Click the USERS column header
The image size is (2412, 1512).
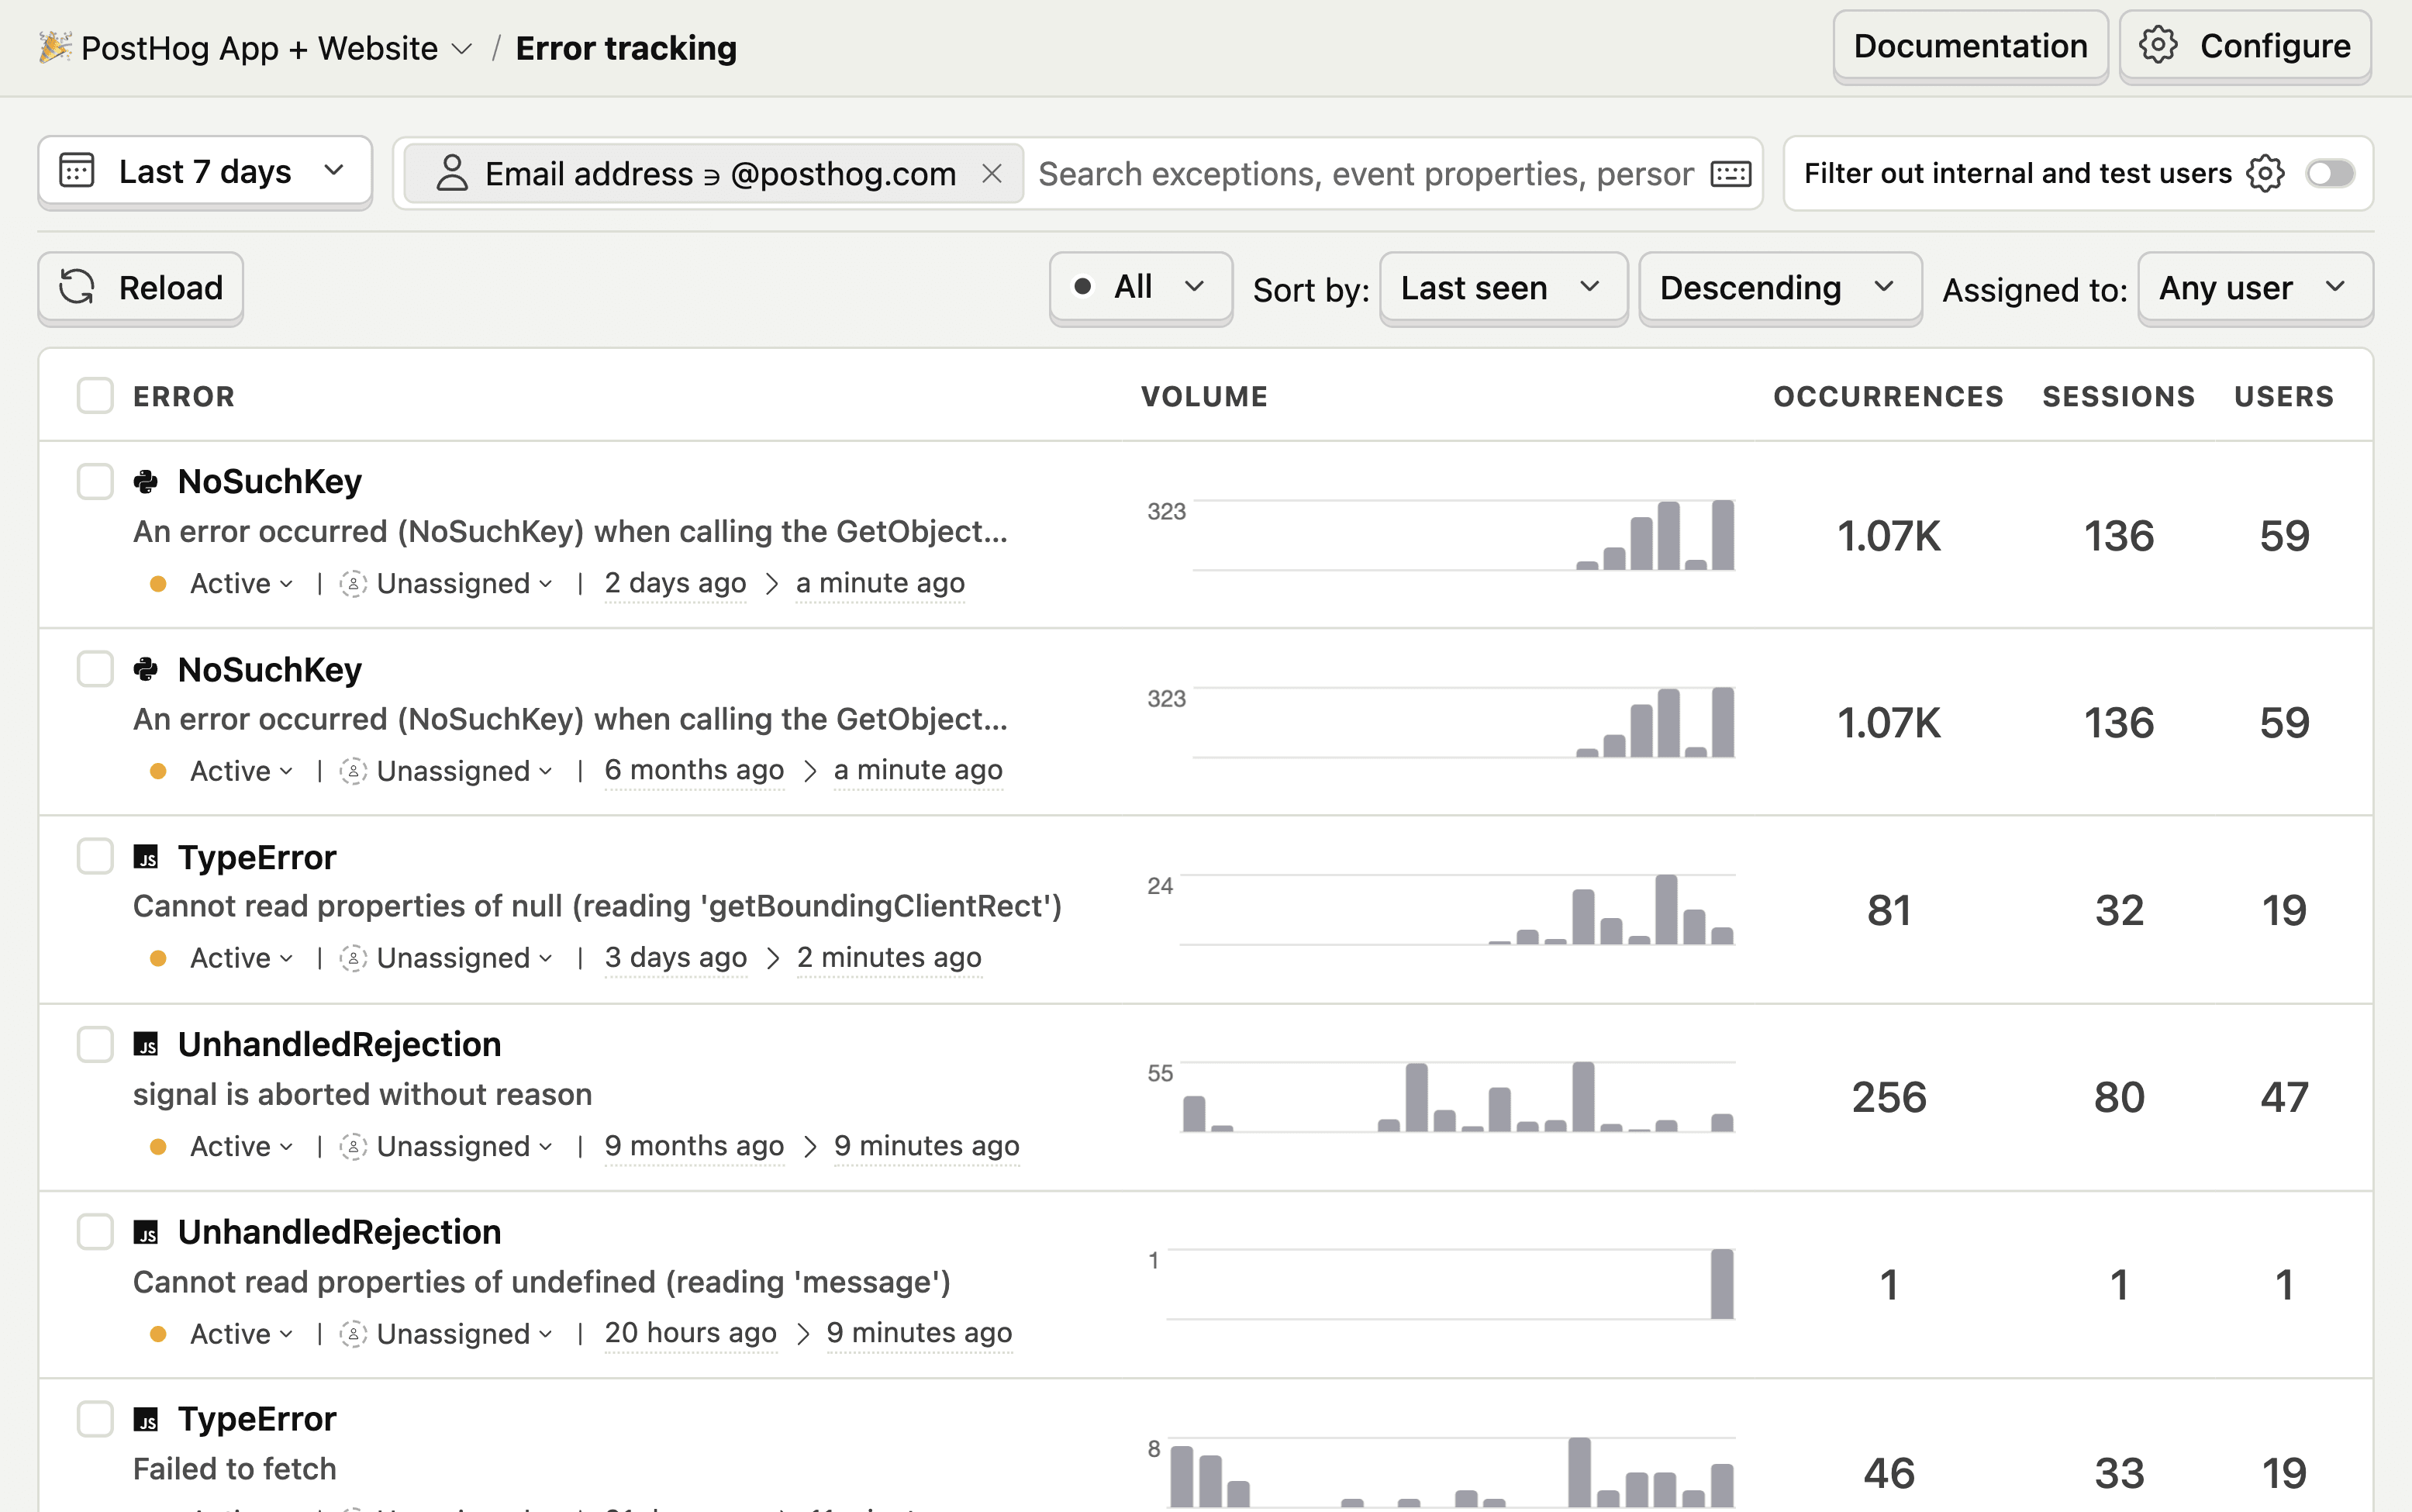[x=2284, y=396]
